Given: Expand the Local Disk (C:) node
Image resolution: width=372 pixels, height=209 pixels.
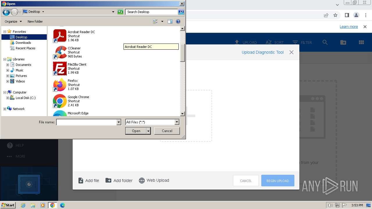Looking at the screenshot, I should pos(8,98).
